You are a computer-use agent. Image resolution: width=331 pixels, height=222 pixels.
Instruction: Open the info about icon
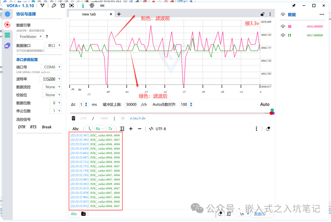pos(83,6)
